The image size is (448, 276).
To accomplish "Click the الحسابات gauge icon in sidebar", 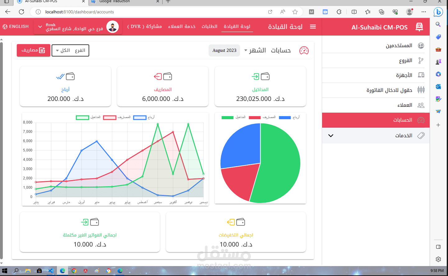I will (x=421, y=120).
